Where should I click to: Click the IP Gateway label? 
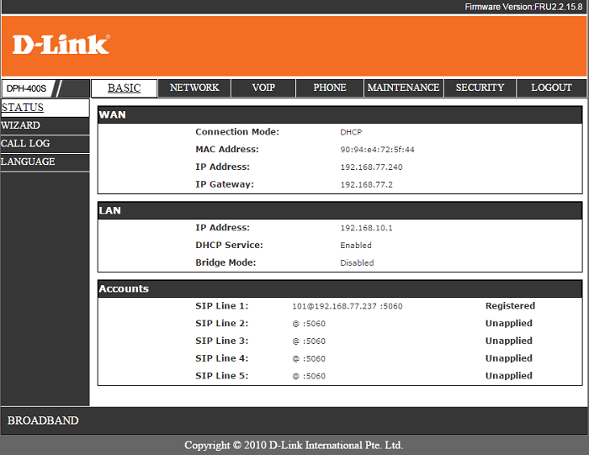225,184
